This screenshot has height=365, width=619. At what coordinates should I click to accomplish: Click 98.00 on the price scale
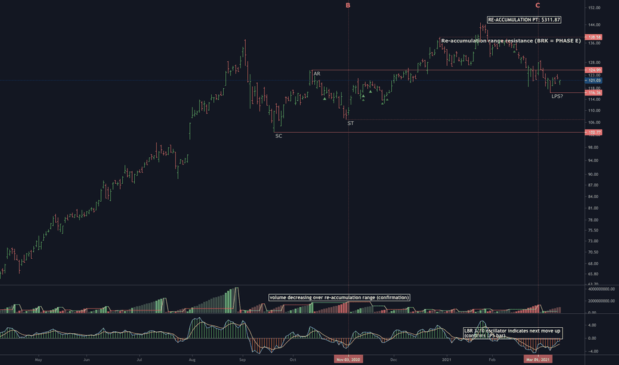593,147
